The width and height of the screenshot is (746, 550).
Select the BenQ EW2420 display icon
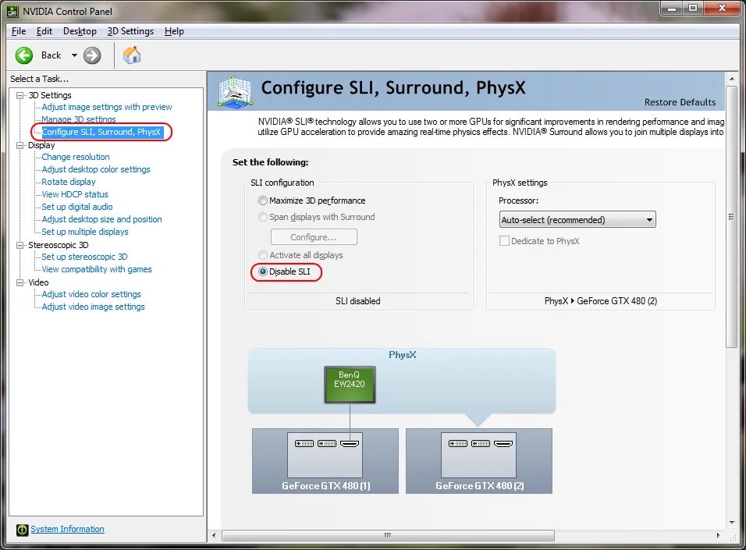tap(350, 385)
